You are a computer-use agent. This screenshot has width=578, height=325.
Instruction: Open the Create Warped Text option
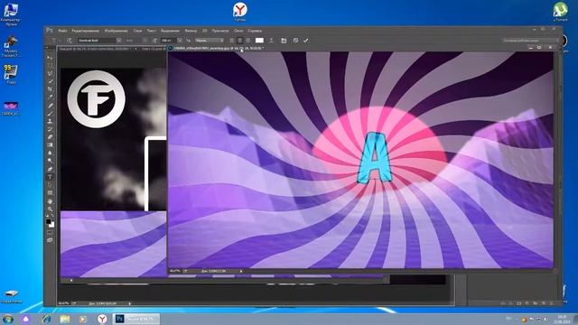[x=271, y=41]
